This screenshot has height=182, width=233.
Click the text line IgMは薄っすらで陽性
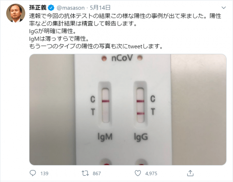pyautogui.click(x=59, y=39)
